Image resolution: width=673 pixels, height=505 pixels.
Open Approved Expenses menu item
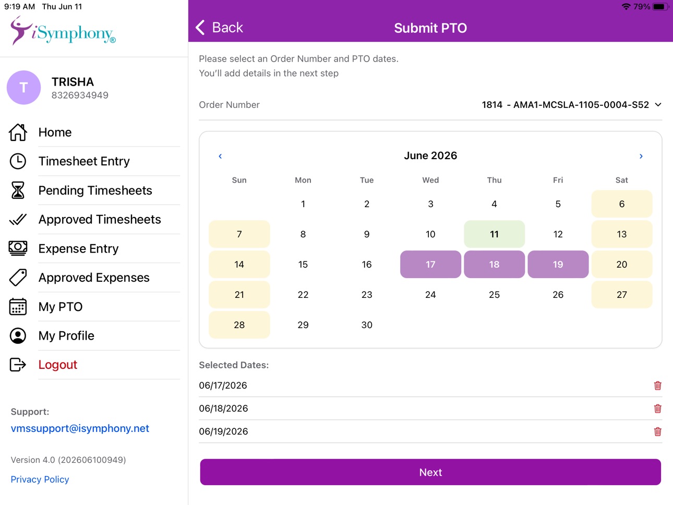(x=94, y=278)
